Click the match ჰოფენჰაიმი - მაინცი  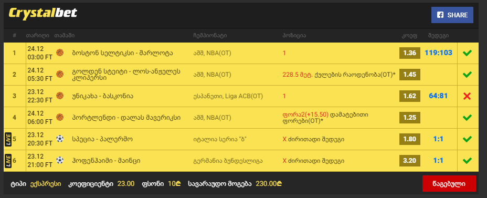(x=106, y=161)
